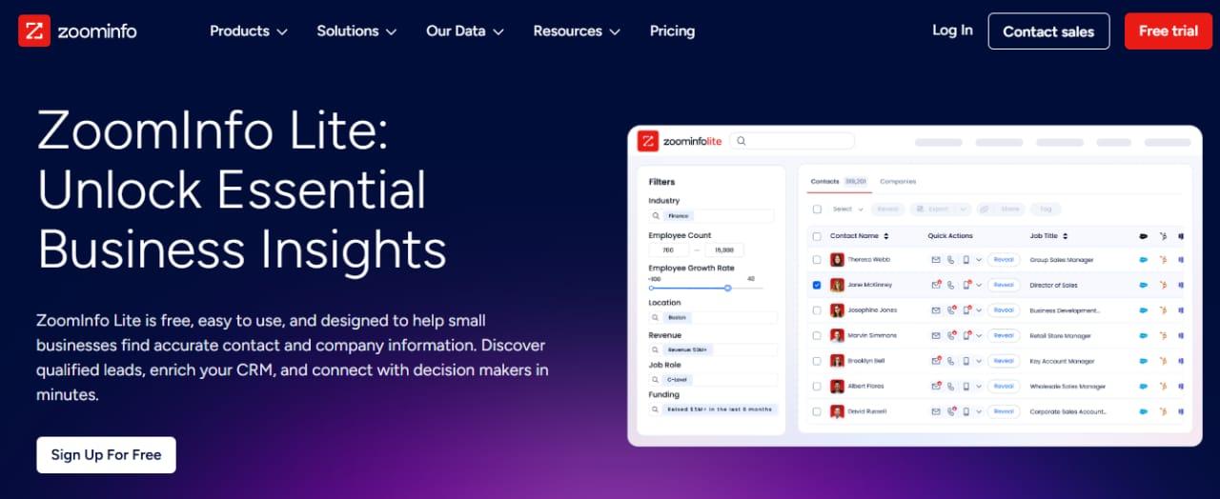Image resolution: width=1220 pixels, height=499 pixels.
Task: Go to the Pricing page
Action: [672, 30]
